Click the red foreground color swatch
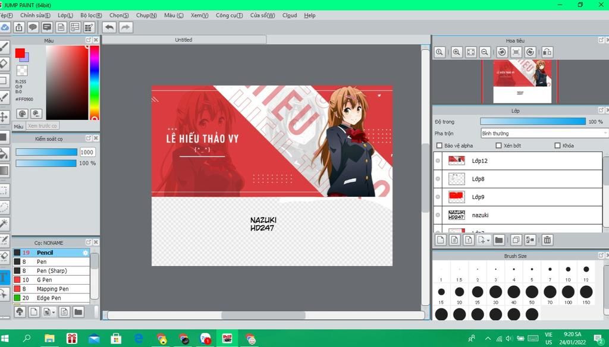The image size is (609, 347). [20, 53]
